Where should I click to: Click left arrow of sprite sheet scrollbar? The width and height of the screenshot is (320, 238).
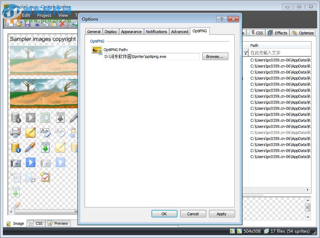click(11, 212)
